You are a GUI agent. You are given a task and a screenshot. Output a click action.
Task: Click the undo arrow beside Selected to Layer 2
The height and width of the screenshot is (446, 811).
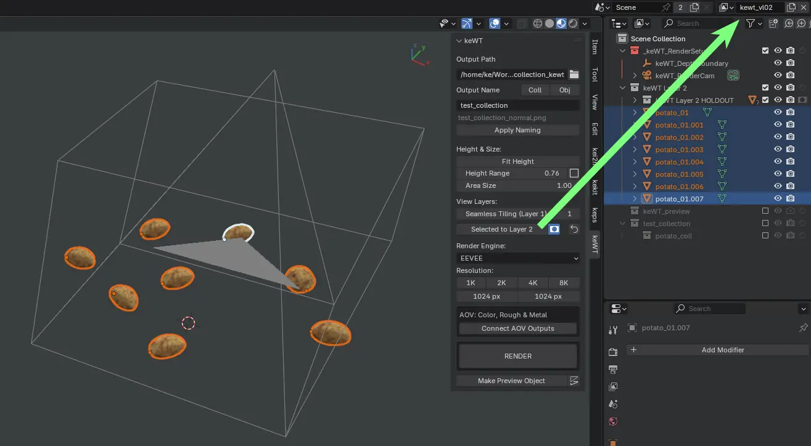[x=574, y=229]
